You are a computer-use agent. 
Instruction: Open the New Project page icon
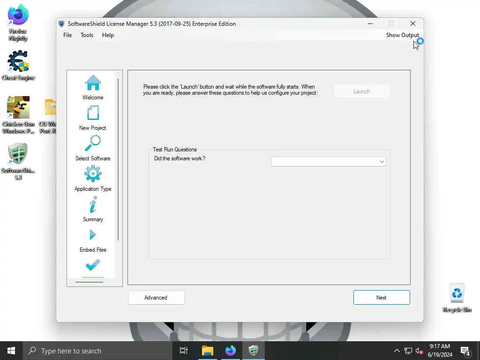(93, 113)
